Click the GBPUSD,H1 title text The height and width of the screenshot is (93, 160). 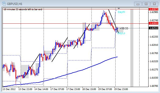pos(15,4)
